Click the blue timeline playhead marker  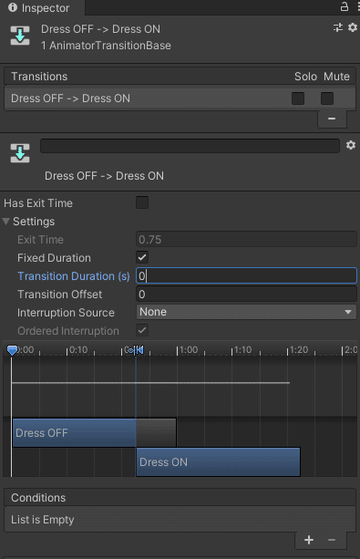pos(12,350)
